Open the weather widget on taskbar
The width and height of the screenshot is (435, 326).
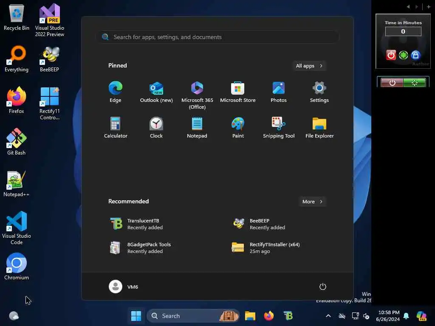click(14, 316)
